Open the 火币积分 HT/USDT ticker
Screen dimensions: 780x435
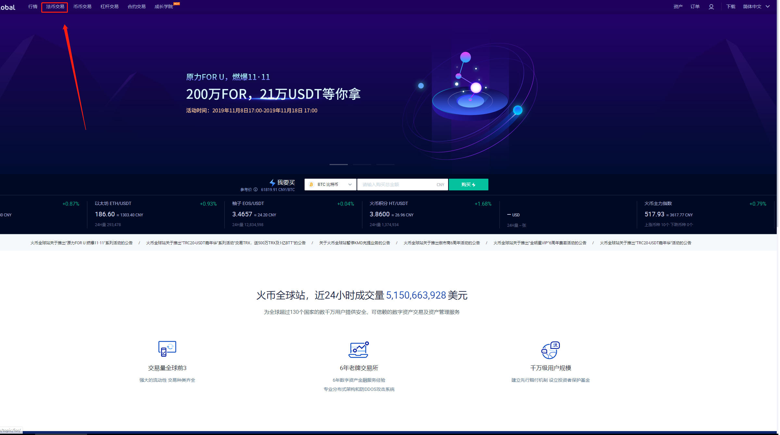coord(431,214)
